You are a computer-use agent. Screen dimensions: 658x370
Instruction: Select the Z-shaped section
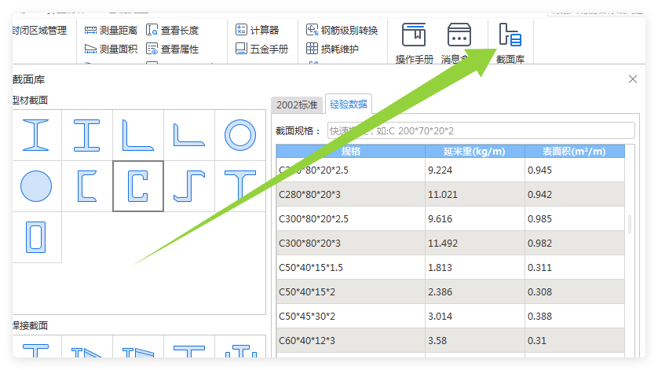(188, 186)
